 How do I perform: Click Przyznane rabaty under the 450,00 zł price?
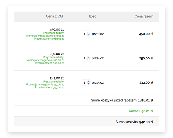click(x=53, y=33)
